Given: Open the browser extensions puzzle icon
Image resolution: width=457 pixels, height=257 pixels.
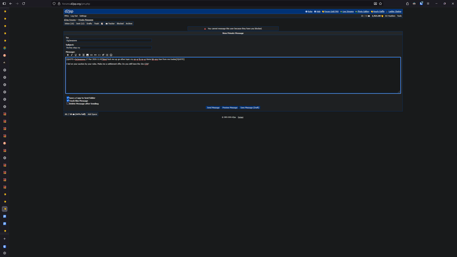Looking at the screenshot, I should (407, 4).
